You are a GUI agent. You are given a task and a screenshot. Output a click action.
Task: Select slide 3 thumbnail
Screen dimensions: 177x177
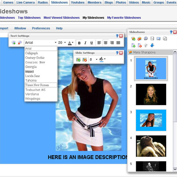[151, 120]
